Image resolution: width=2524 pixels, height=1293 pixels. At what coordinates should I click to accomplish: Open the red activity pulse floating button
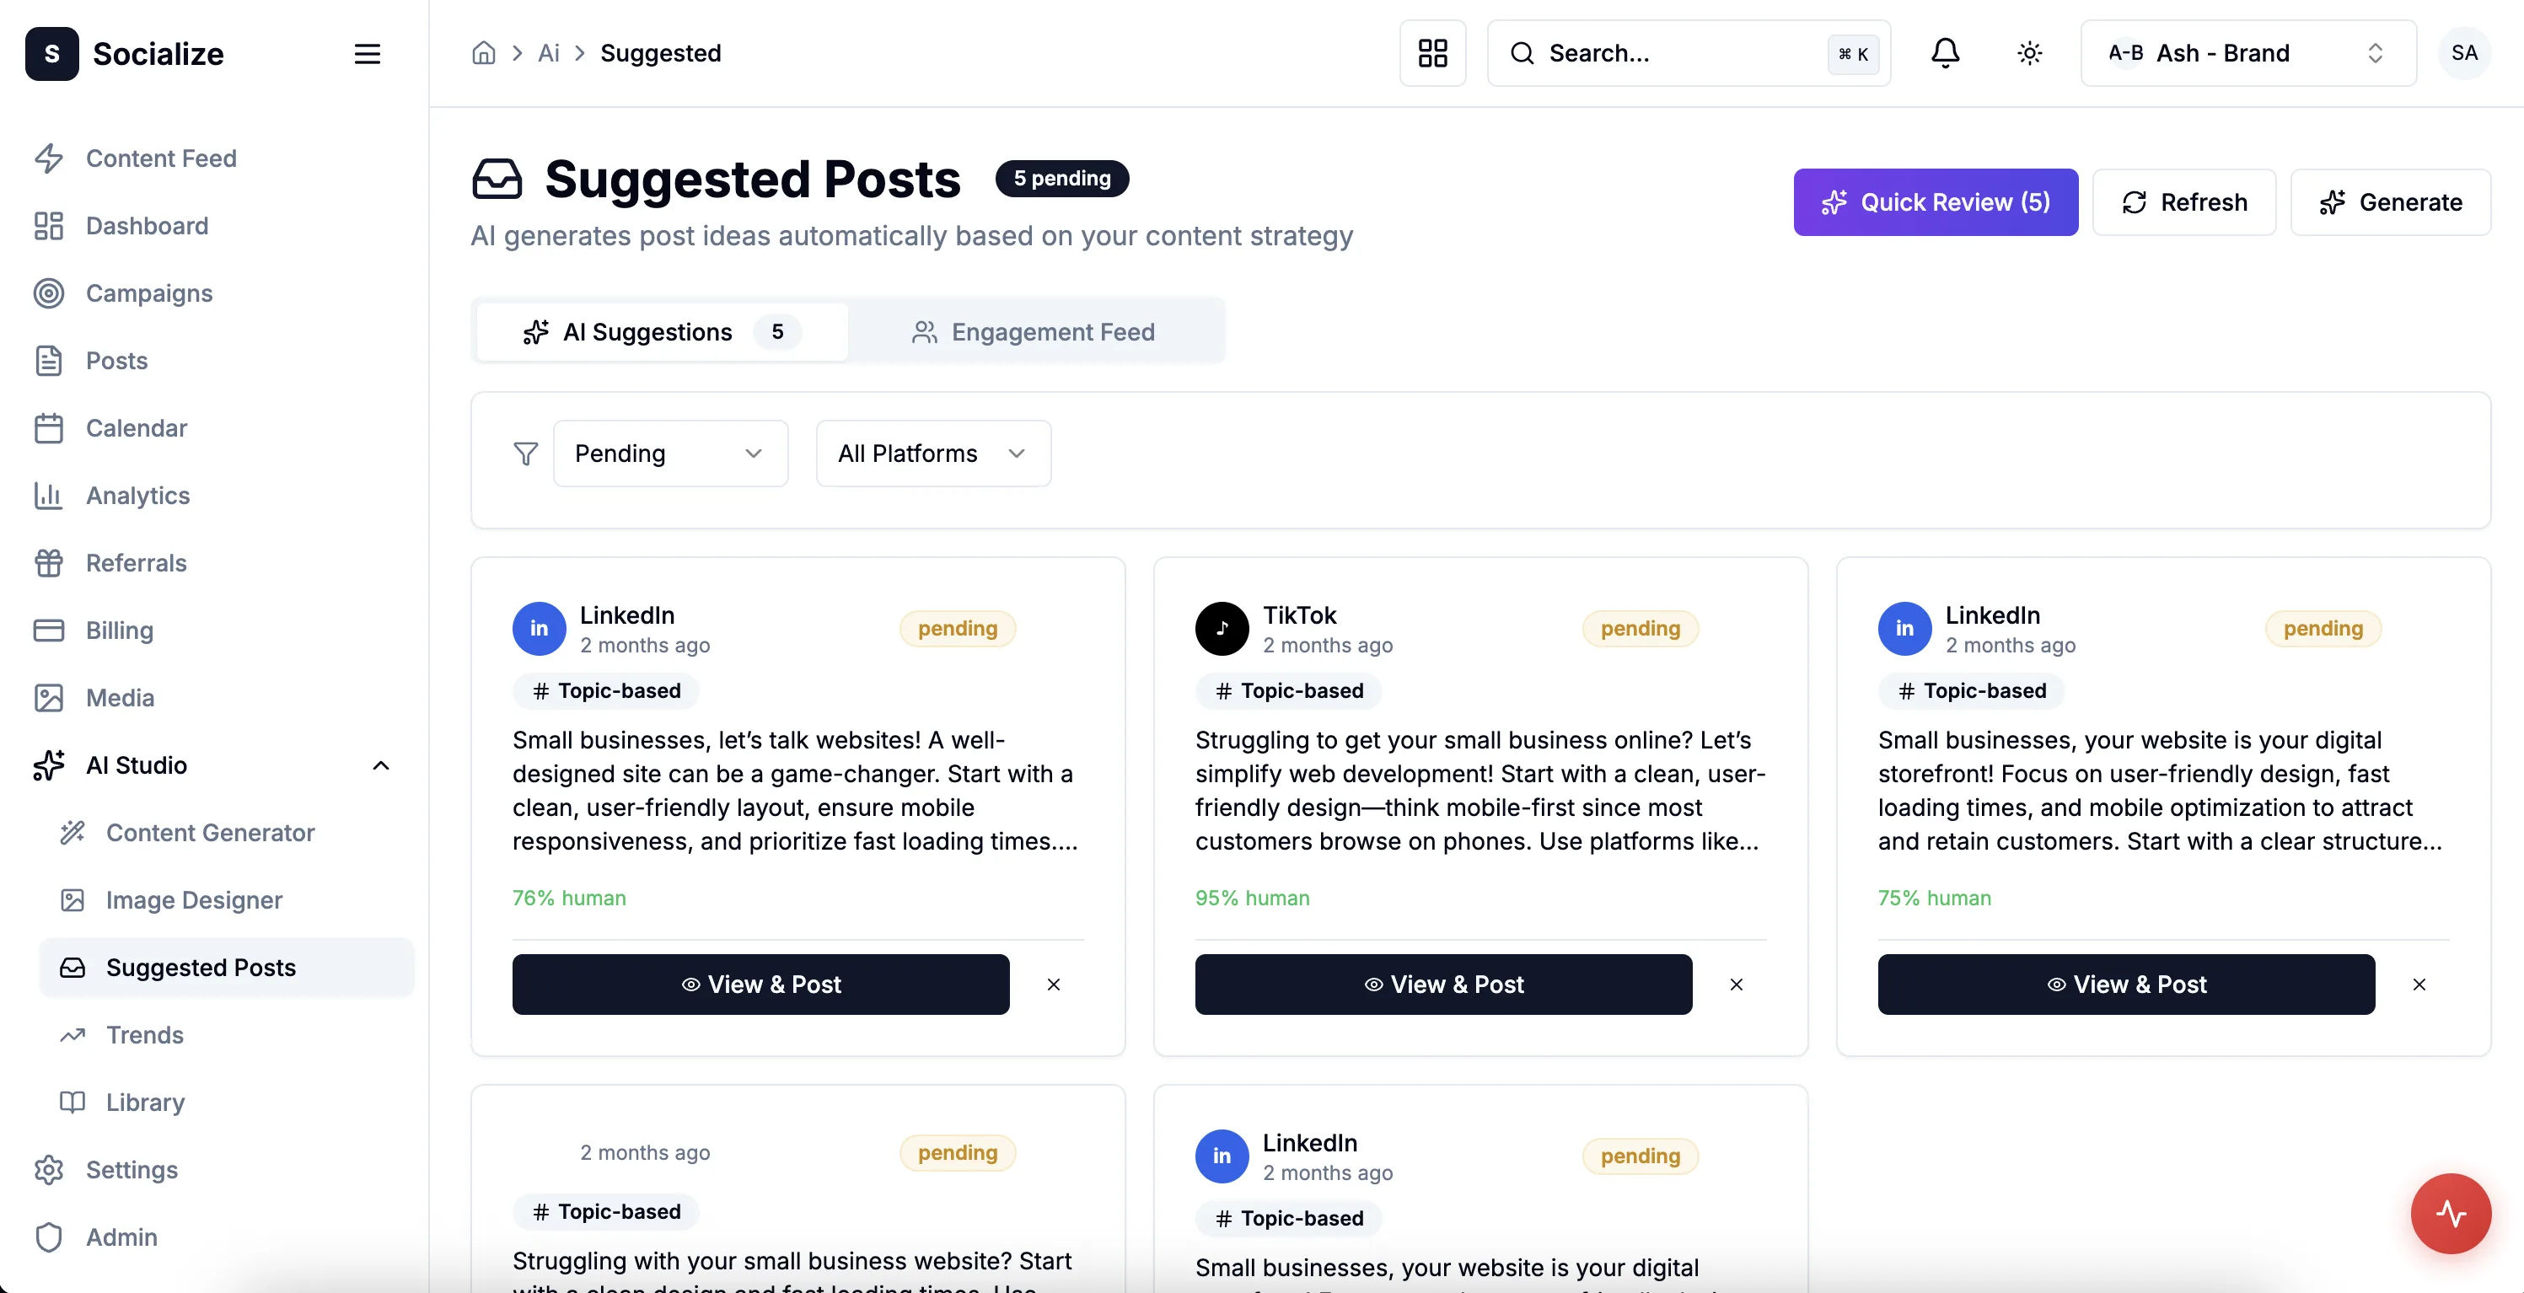pos(2451,1213)
